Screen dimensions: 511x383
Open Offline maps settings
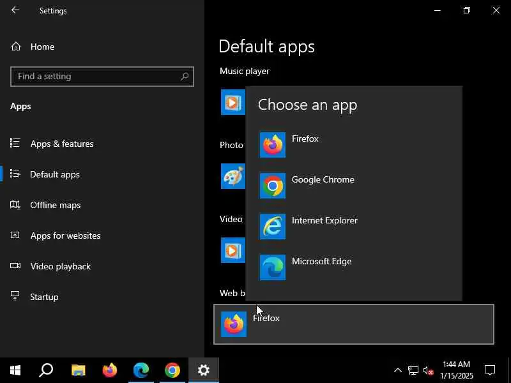56,205
